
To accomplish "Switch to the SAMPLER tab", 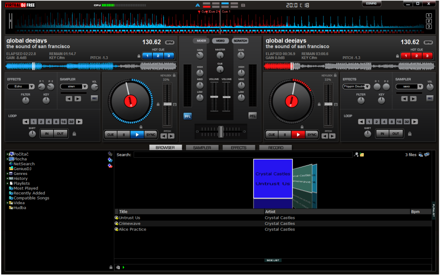I will click(202, 148).
